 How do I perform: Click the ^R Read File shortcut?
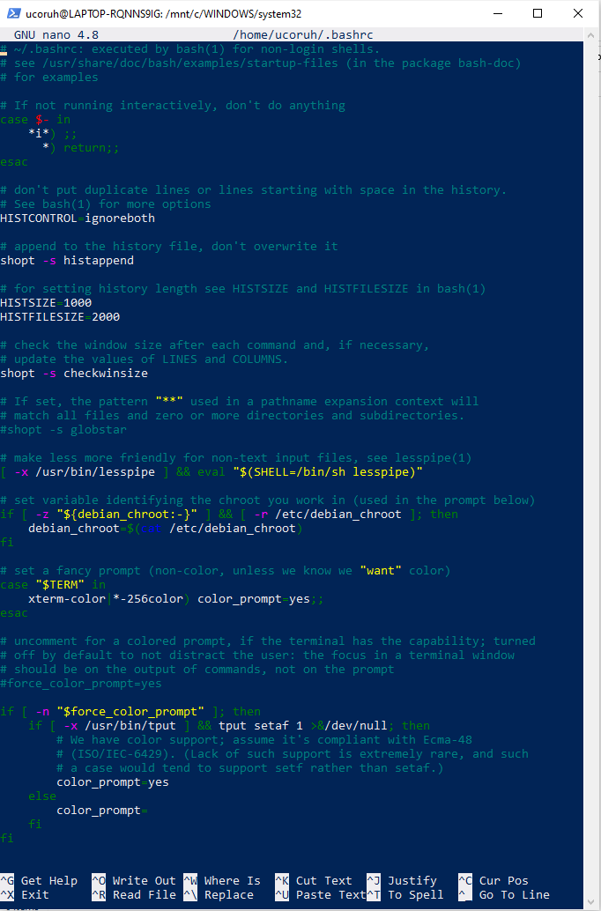134,895
